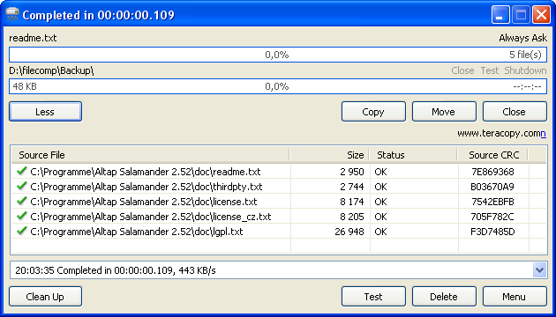Collapse the file list with Less
This screenshot has width=556, height=317.
click(45, 112)
